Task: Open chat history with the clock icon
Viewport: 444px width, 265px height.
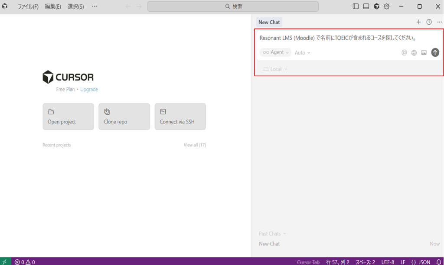Action: coord(429,22)
